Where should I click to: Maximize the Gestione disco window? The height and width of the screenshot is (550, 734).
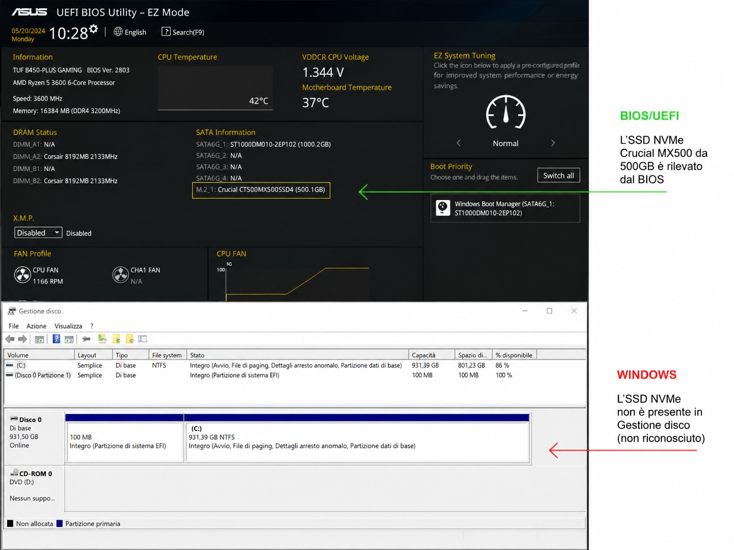(549, 311)
